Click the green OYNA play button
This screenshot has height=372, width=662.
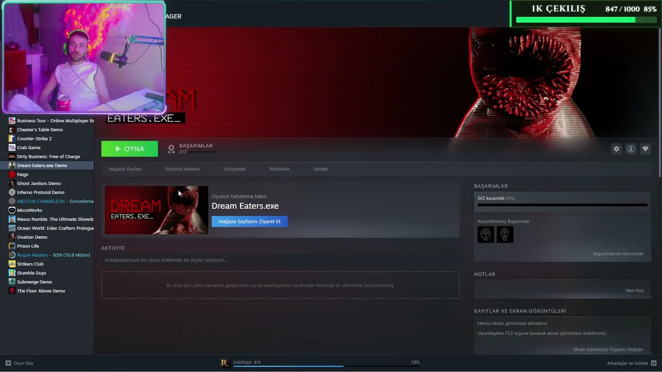(130, 149)
